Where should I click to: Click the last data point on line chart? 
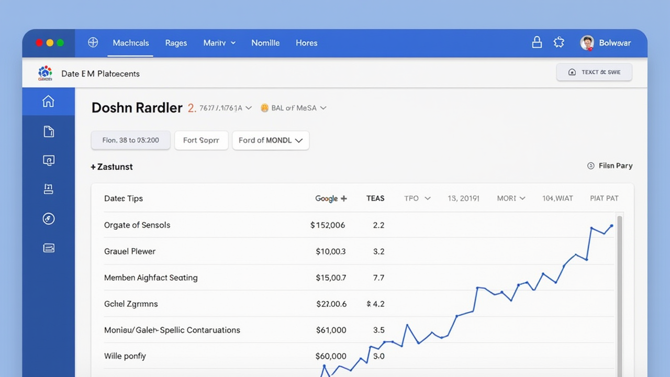click(612, 226)
